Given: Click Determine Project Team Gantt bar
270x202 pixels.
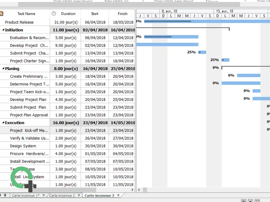Looking at the screenshot, I should click(241, 83).
